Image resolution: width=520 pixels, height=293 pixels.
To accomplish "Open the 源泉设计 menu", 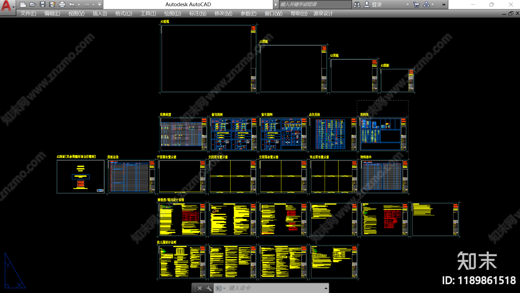I will click(x=323, y=13).
